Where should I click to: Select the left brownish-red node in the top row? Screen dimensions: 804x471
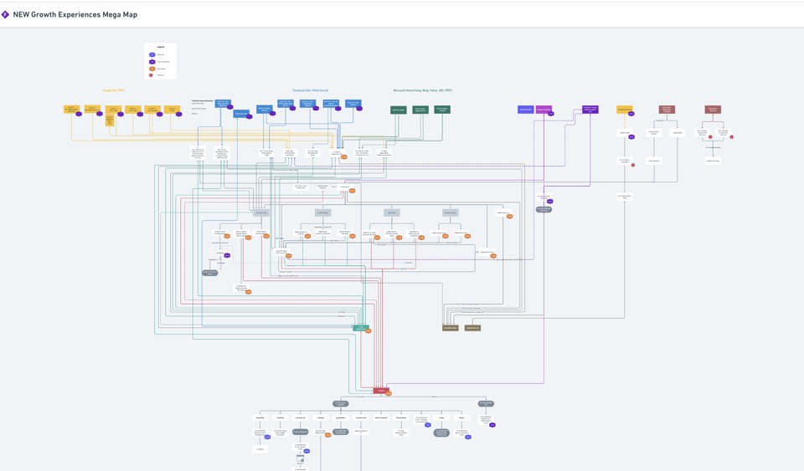[x=667, y=110]
